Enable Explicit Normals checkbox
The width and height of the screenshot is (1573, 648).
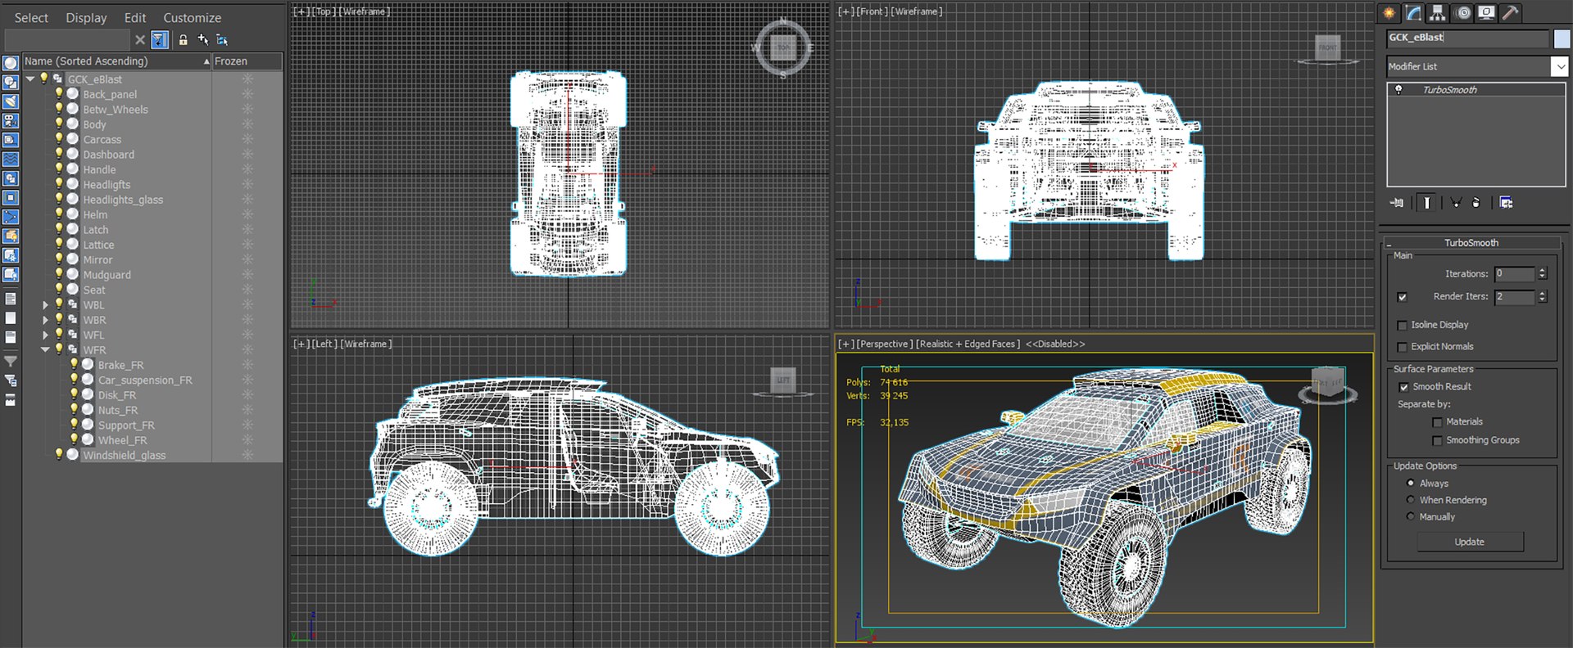pyautogui.click(x=1402, y=347)
